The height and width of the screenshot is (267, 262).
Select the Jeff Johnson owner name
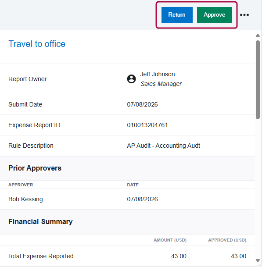[x=158, y=74]
